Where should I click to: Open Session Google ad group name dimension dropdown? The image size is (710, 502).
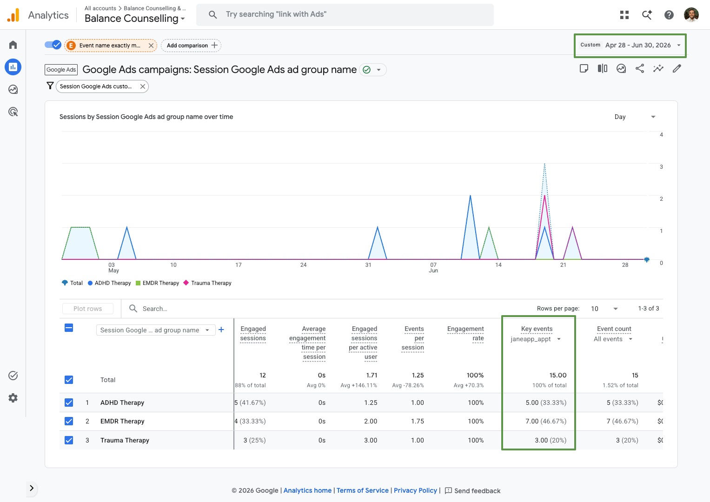click(x=156, y=330)
